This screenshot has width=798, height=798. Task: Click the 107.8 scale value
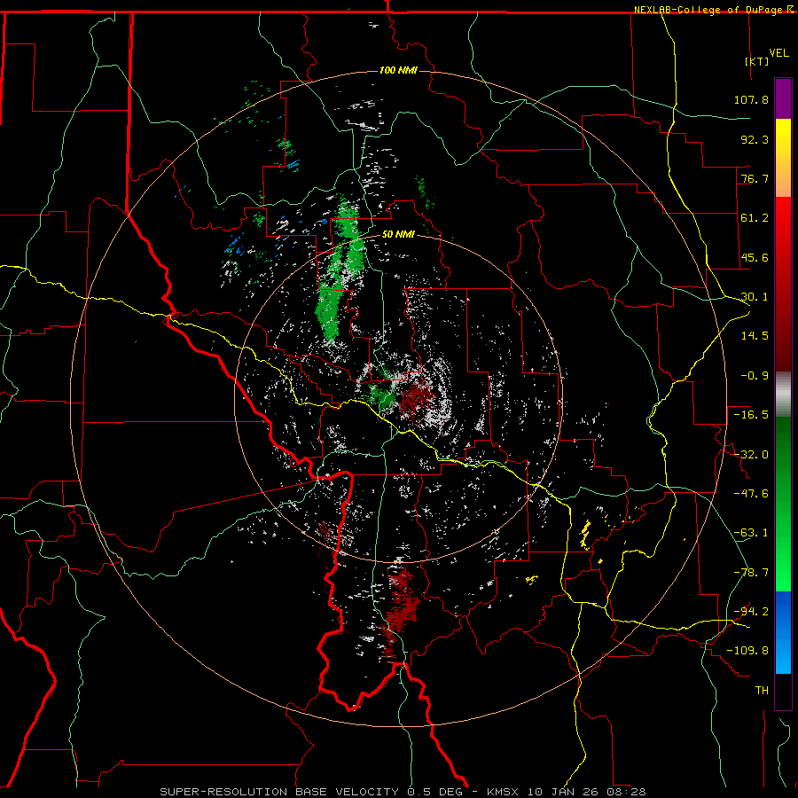click(x=751, y=99)
